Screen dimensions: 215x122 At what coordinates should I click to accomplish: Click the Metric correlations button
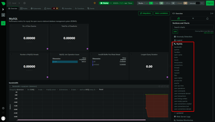tap(161, 13)
